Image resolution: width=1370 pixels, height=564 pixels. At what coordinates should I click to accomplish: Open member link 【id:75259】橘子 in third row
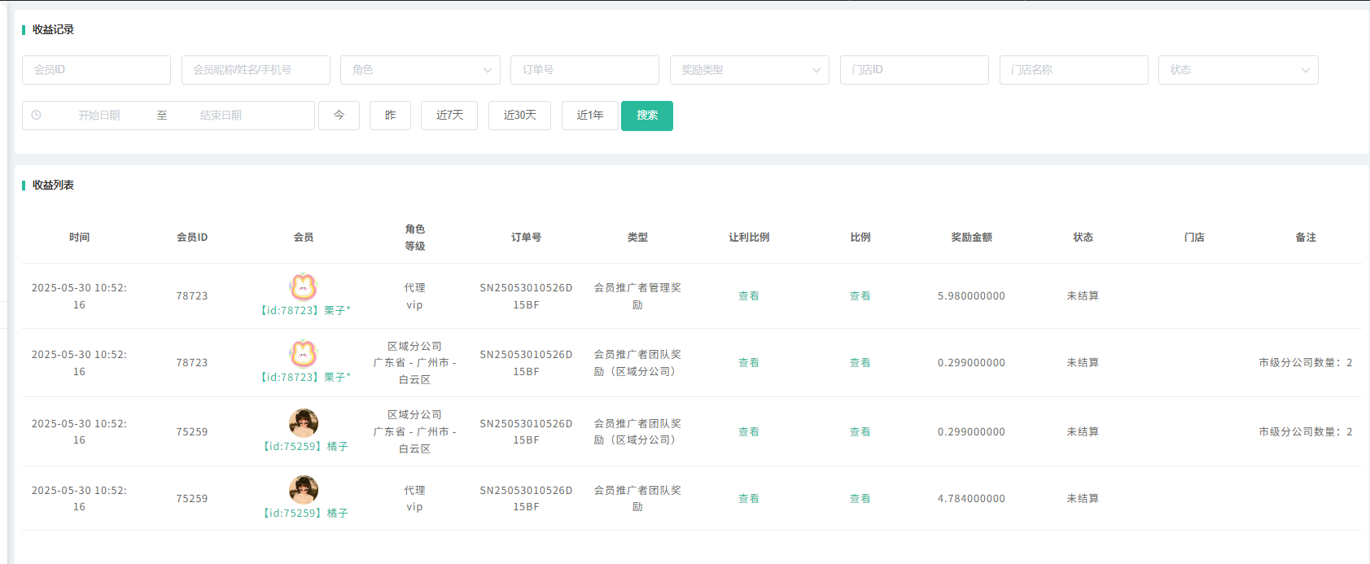click(x=305, y=447)
